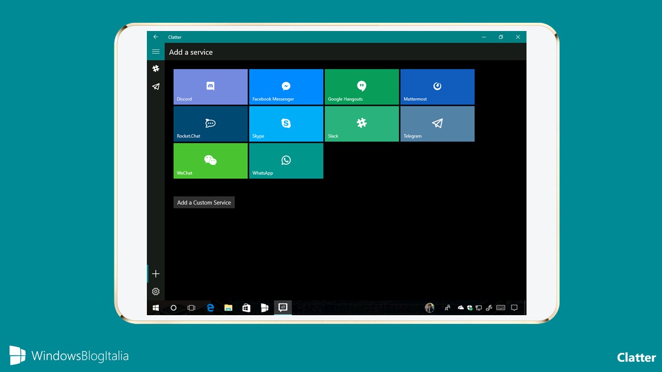
Task: Open the Windows Start menu
Action: pyautogui.click(x=156, y=308)
